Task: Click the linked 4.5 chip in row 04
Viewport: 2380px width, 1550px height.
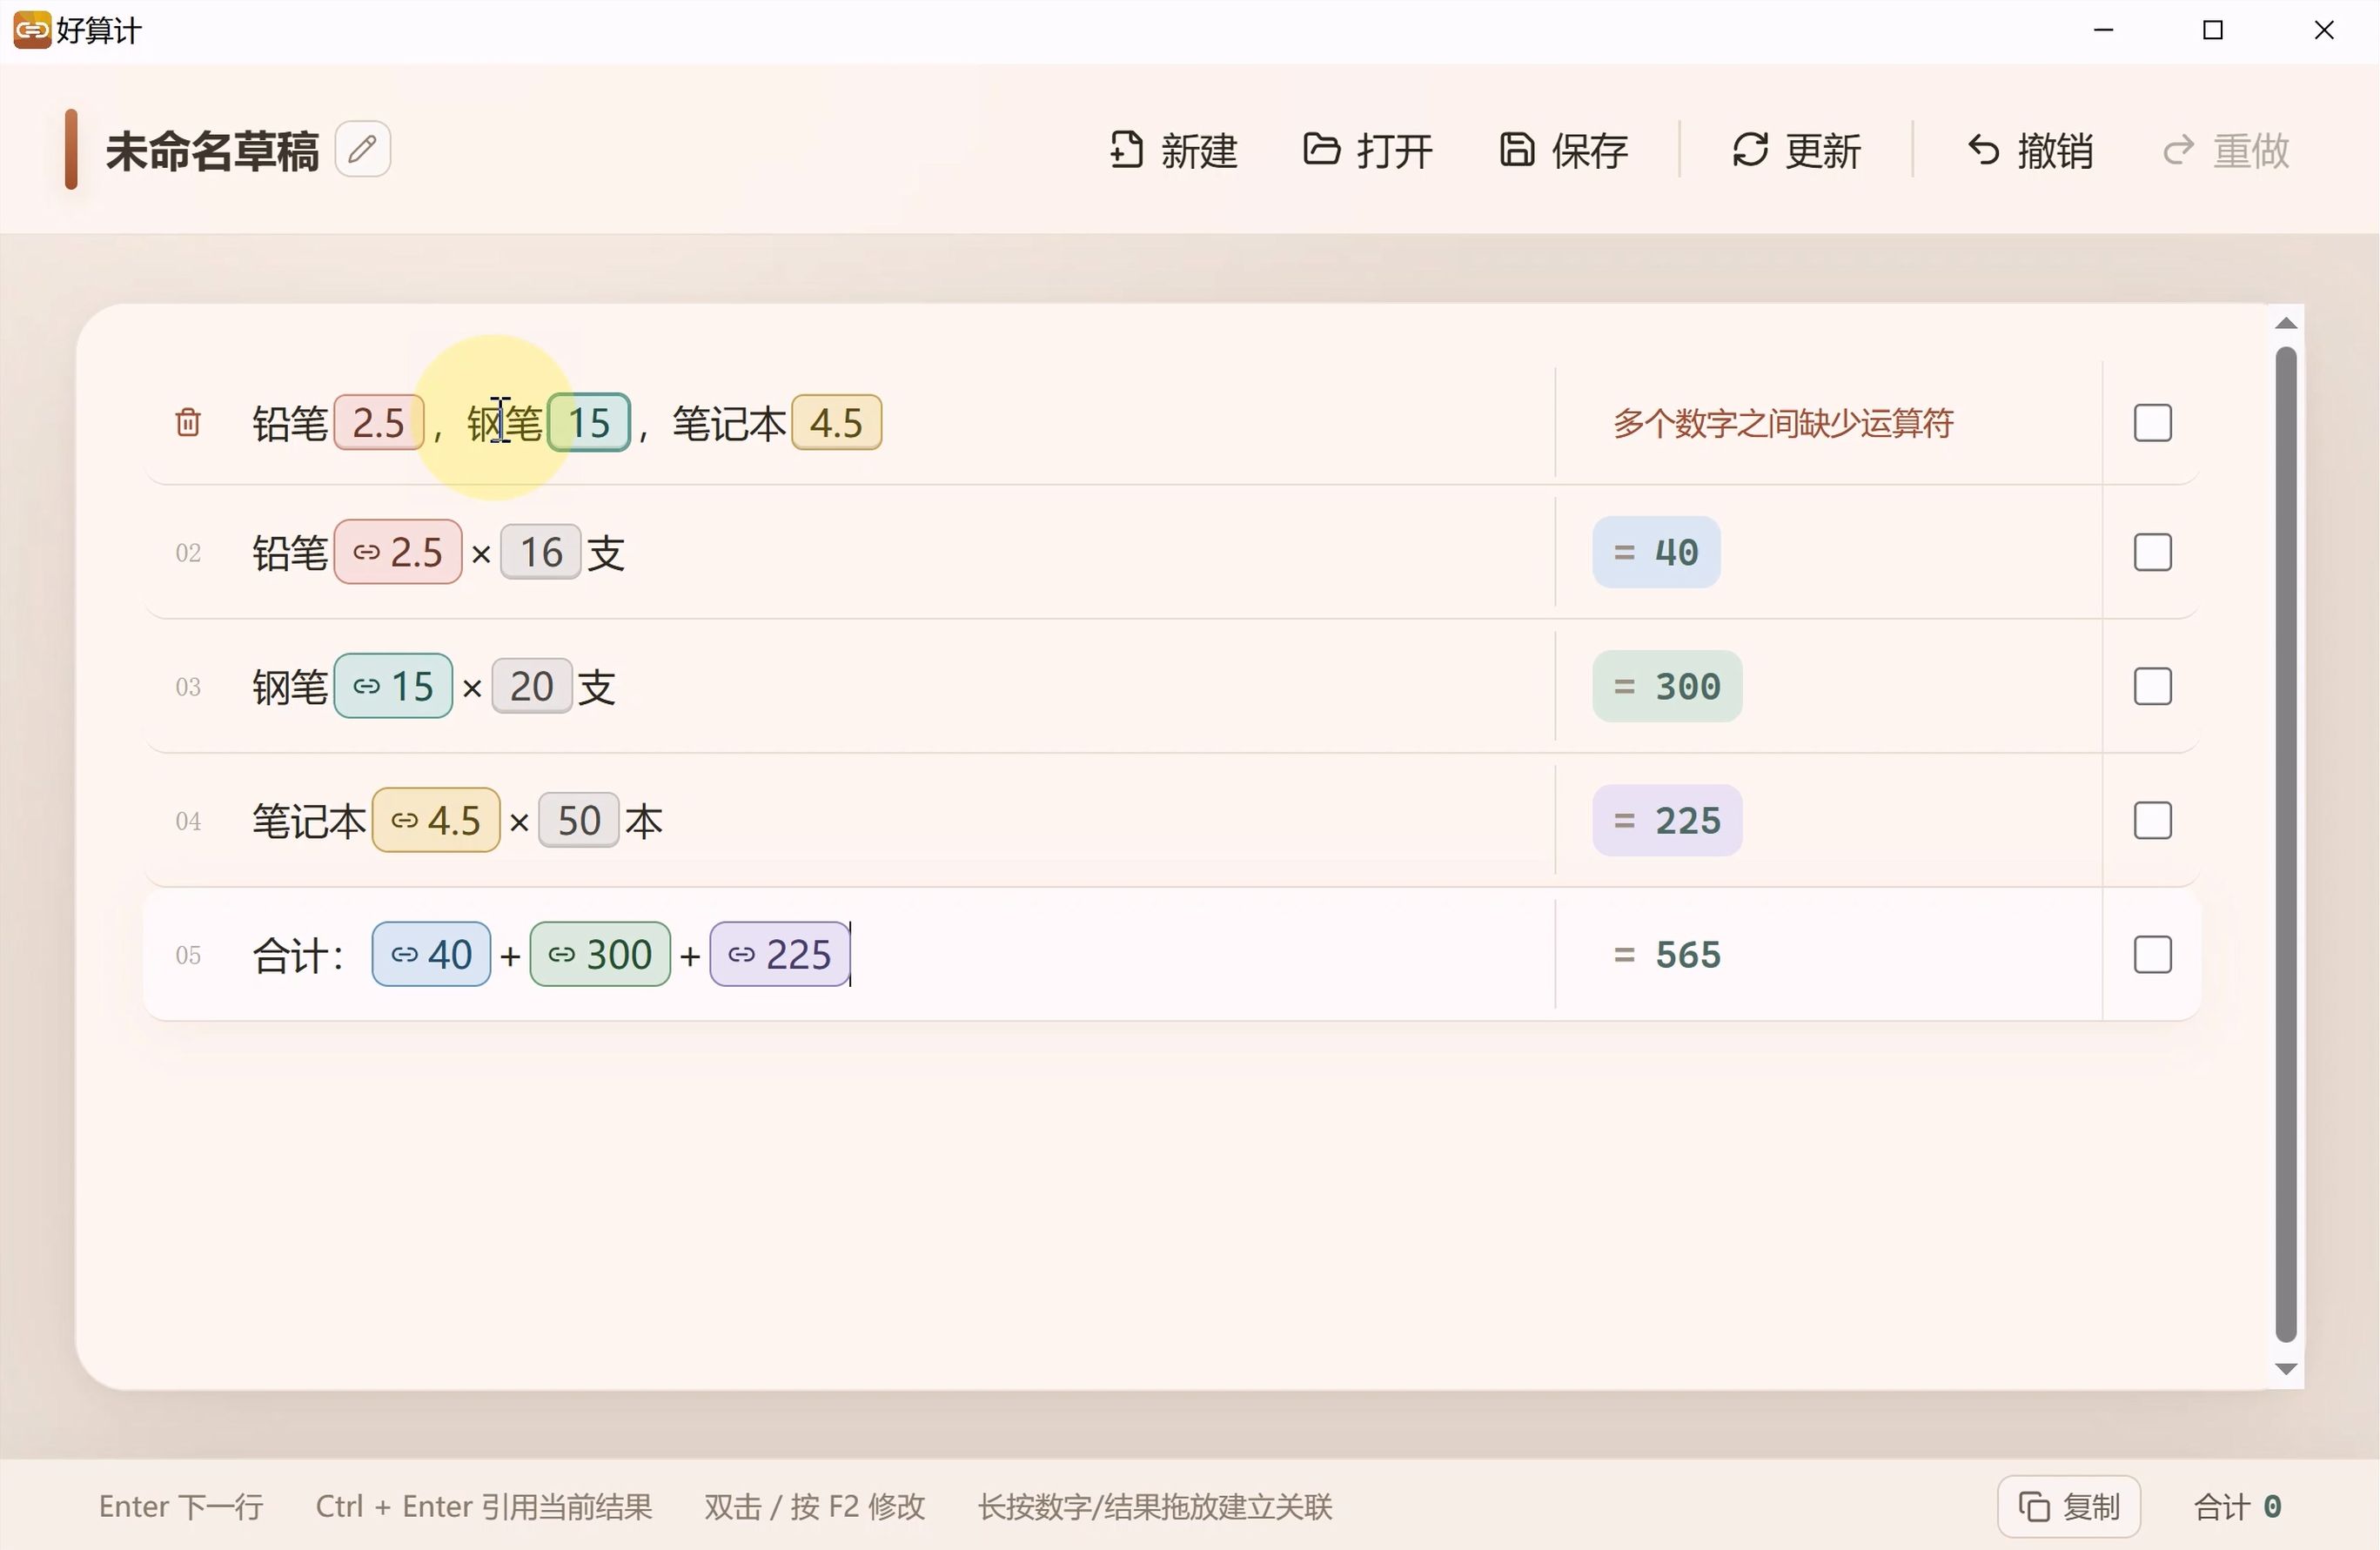Action: (x=436, y=820)
